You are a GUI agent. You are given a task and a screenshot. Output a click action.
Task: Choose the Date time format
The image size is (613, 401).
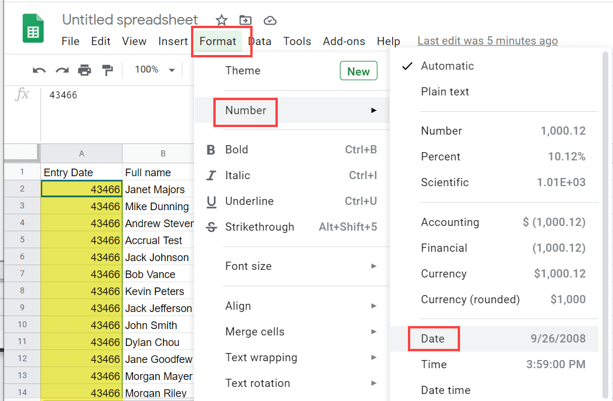[494, 390]
